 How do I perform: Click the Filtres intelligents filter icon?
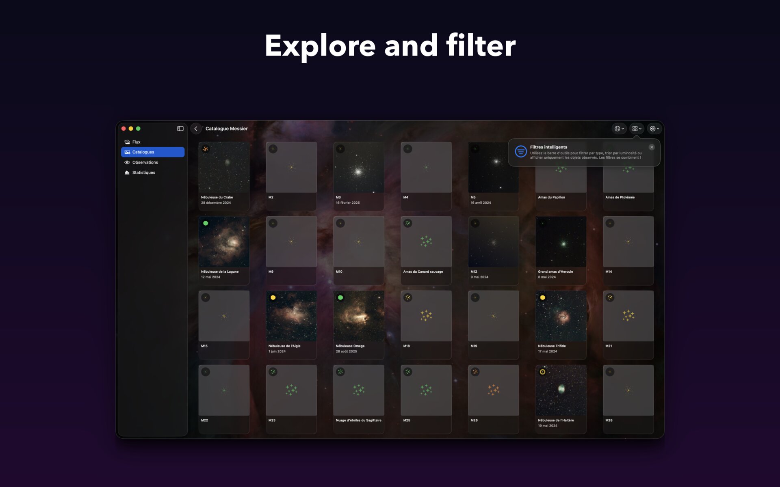tap(521, 152)
